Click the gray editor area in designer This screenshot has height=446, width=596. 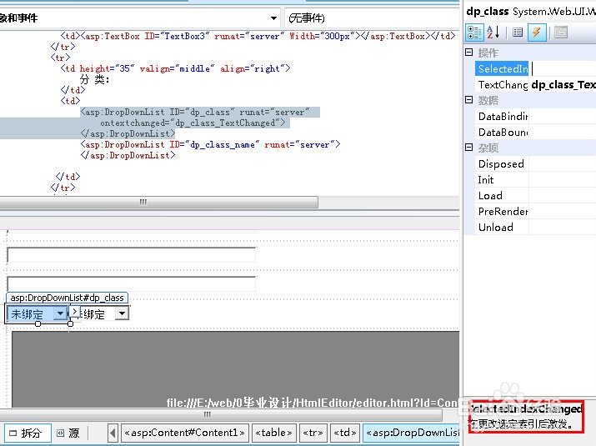pos(236,368)
